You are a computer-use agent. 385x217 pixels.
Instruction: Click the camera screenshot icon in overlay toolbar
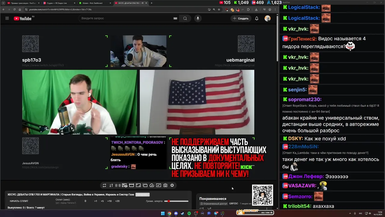click(x=165, y=185)
